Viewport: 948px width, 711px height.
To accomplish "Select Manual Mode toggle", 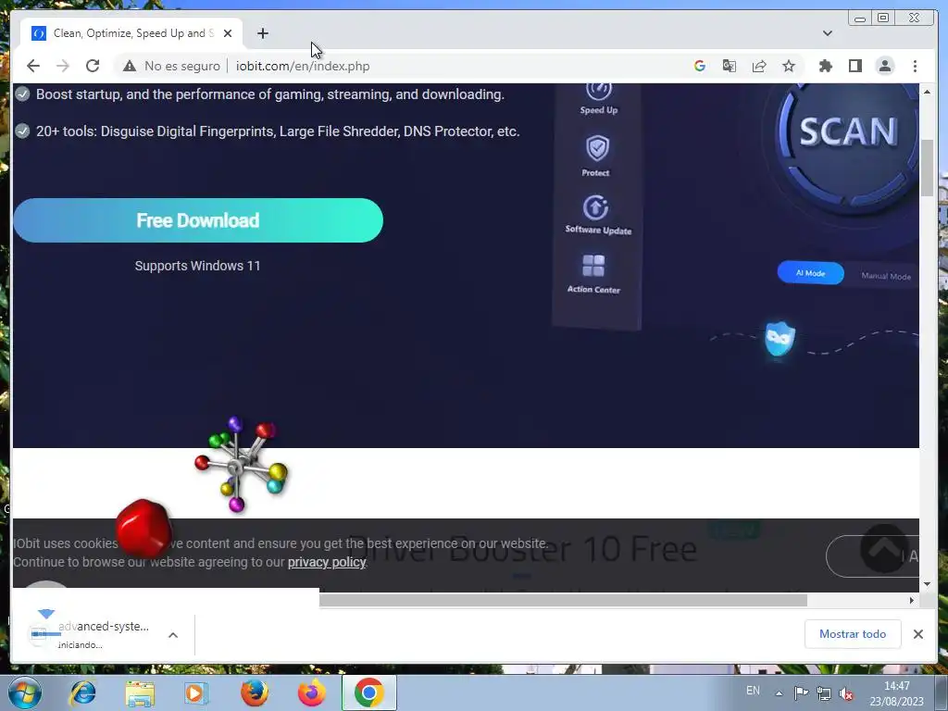I will click(886, 276).
